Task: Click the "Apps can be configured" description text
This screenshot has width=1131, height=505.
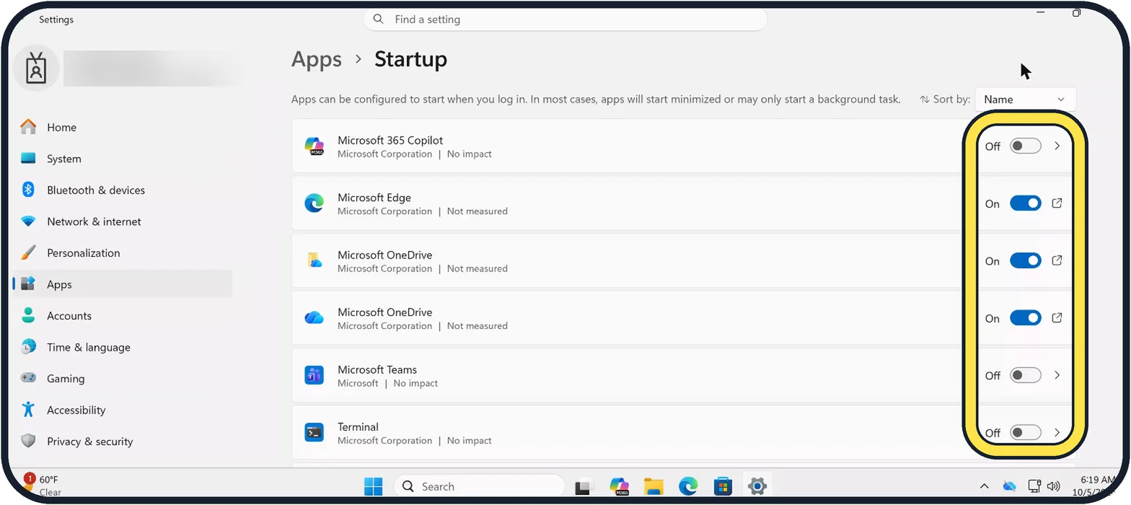Action: tap(596, 100)
